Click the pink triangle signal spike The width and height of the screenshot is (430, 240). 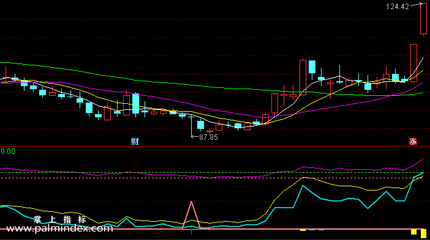(x=191, y=215)
